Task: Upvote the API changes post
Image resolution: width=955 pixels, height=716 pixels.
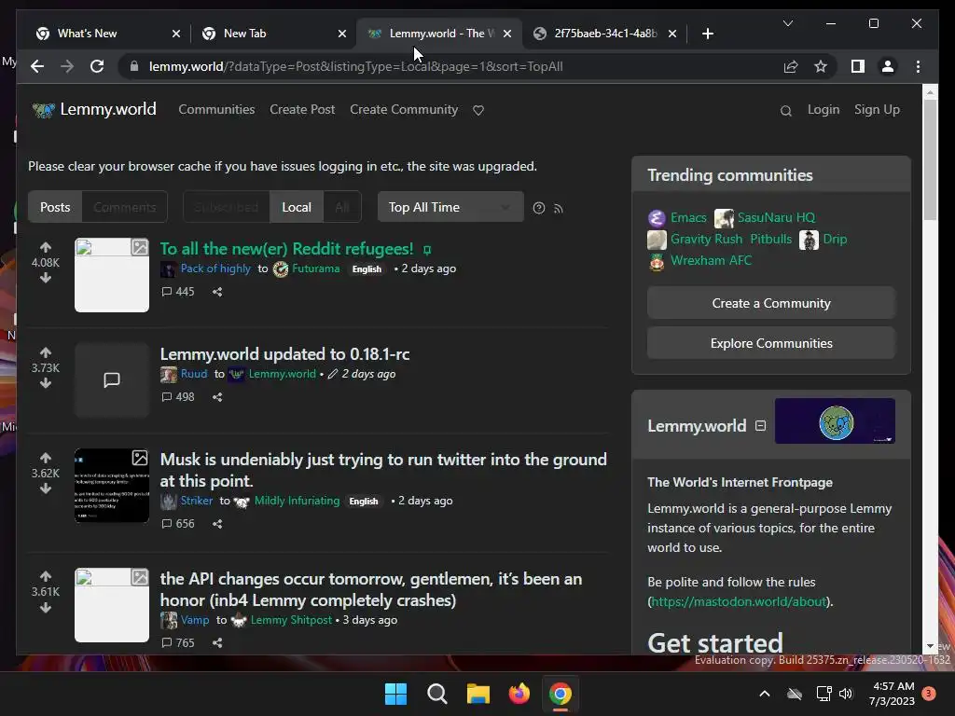Action: [46, 576]
